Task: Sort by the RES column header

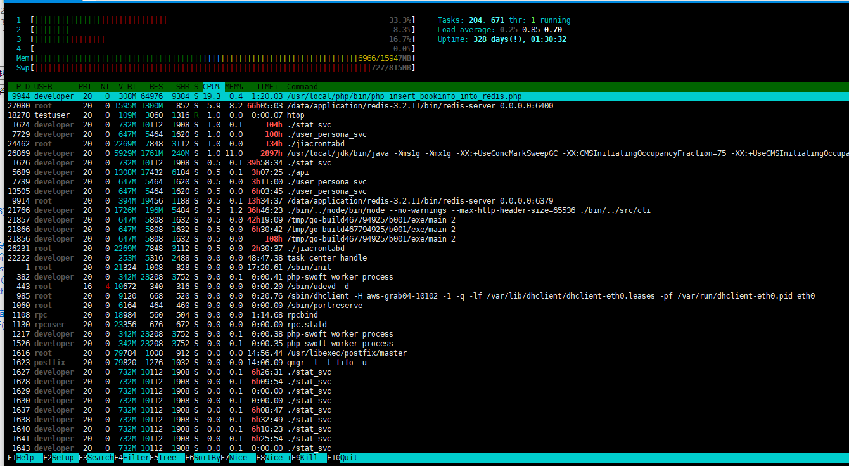Action: tap(156, 87)
